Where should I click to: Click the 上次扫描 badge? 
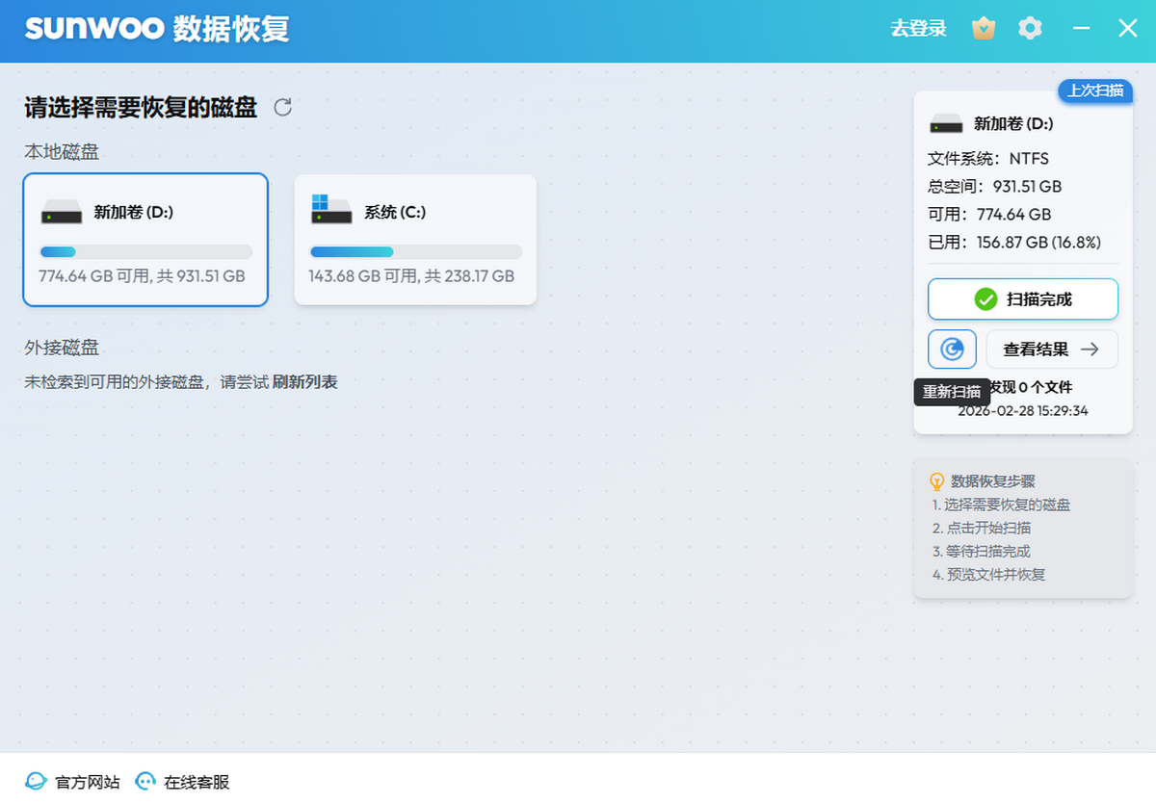click(1094, 91)
